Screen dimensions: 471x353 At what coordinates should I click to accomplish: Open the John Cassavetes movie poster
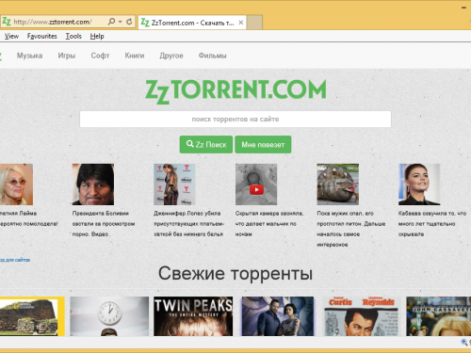pyautogui.click(x=438, y=316)
